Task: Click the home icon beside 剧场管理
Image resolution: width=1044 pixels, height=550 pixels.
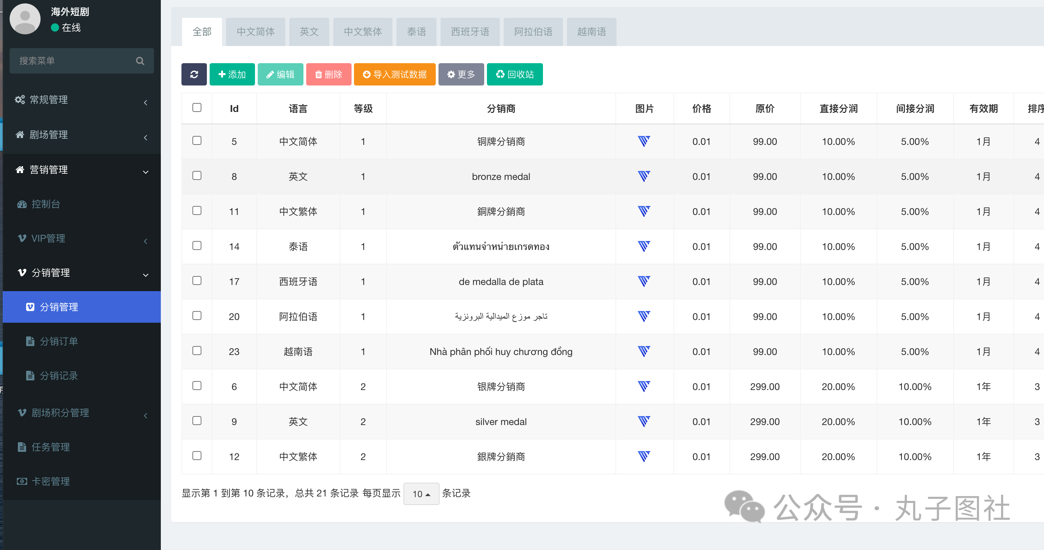Action: (x=20, y=135)
